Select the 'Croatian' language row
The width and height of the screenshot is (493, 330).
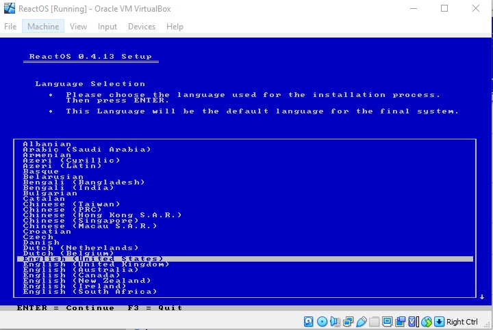(x=245, y=232)
